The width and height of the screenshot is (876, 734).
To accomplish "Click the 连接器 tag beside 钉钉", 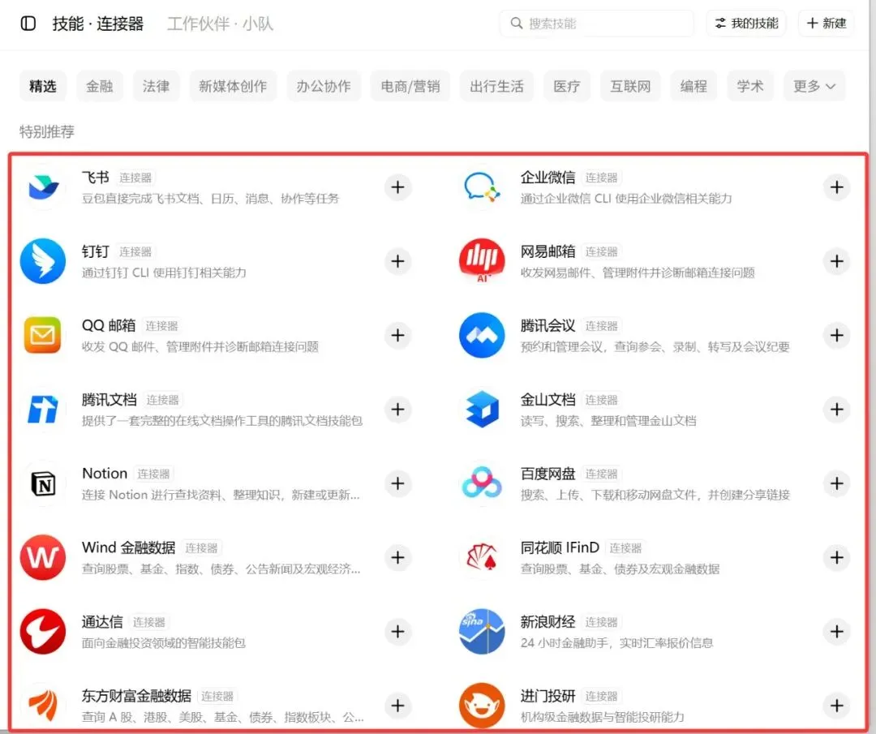I will click(x=135, y=252).
